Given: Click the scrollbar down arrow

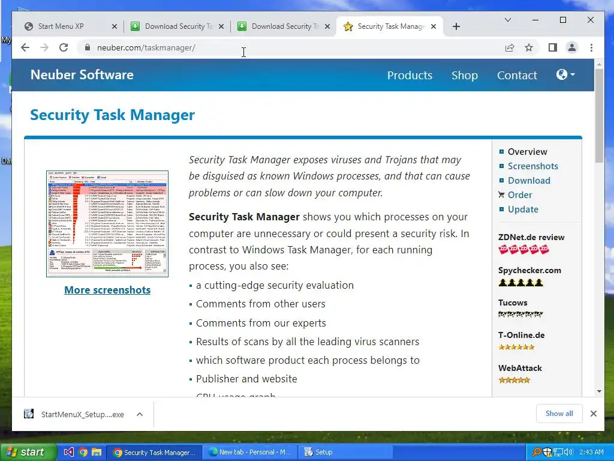Looking at the screenshot, I should 599,391.
